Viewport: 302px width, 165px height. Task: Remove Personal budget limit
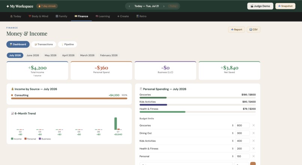[254, 156]
